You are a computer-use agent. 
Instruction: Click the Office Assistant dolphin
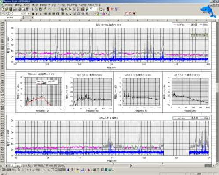click(x=208, y=11)
